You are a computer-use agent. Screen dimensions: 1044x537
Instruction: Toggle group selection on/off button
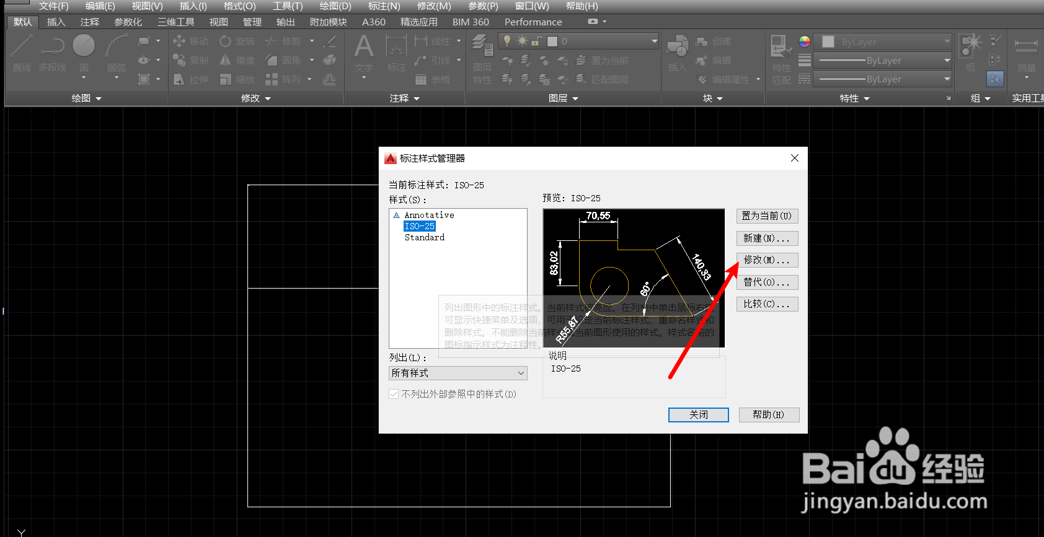(995, 79)
